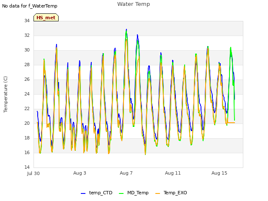This screenshot has width=268, height=201.
Task: Click the 28 y-axis tick label
Action: coord(27,64)
